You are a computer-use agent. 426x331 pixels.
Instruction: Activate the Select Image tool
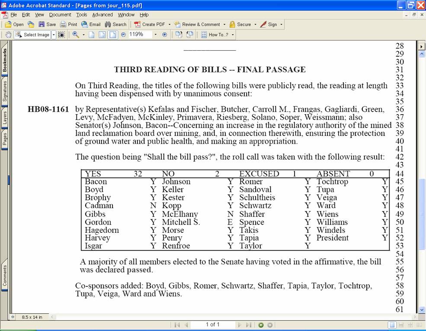click(x=32, y=35)
